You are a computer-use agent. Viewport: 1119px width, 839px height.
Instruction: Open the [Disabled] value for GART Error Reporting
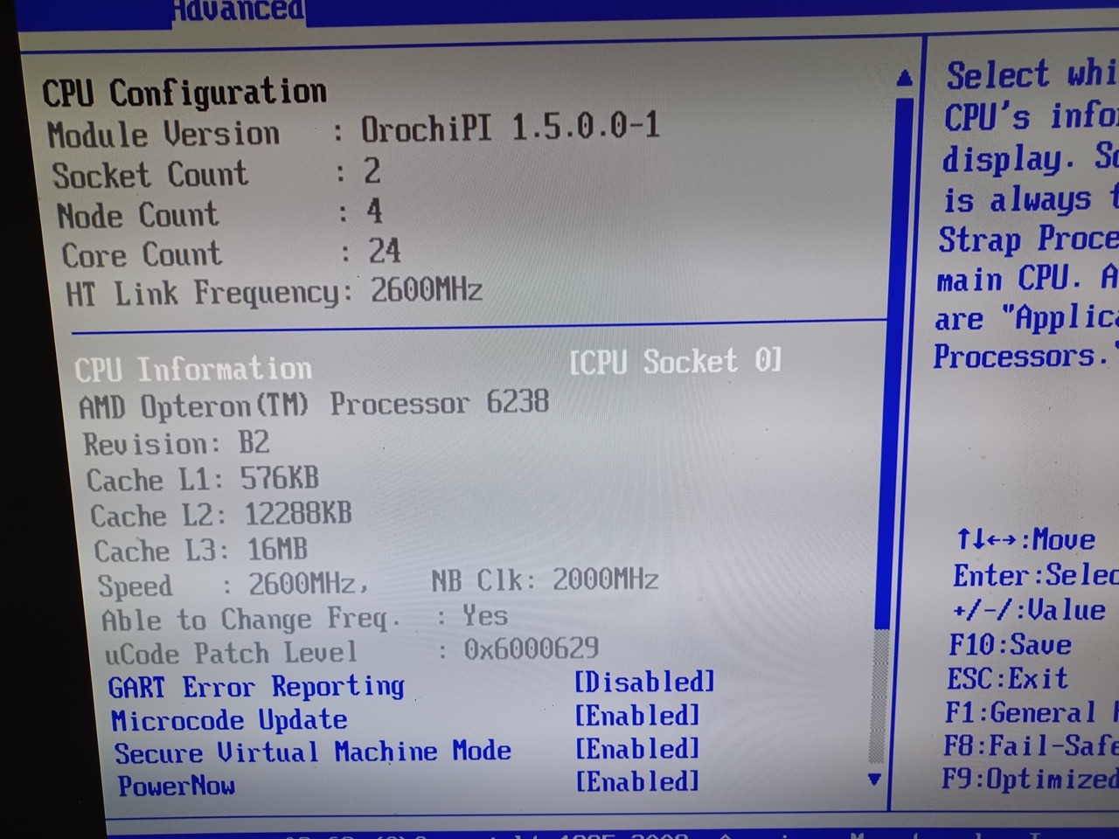click(x=644, y=682)
